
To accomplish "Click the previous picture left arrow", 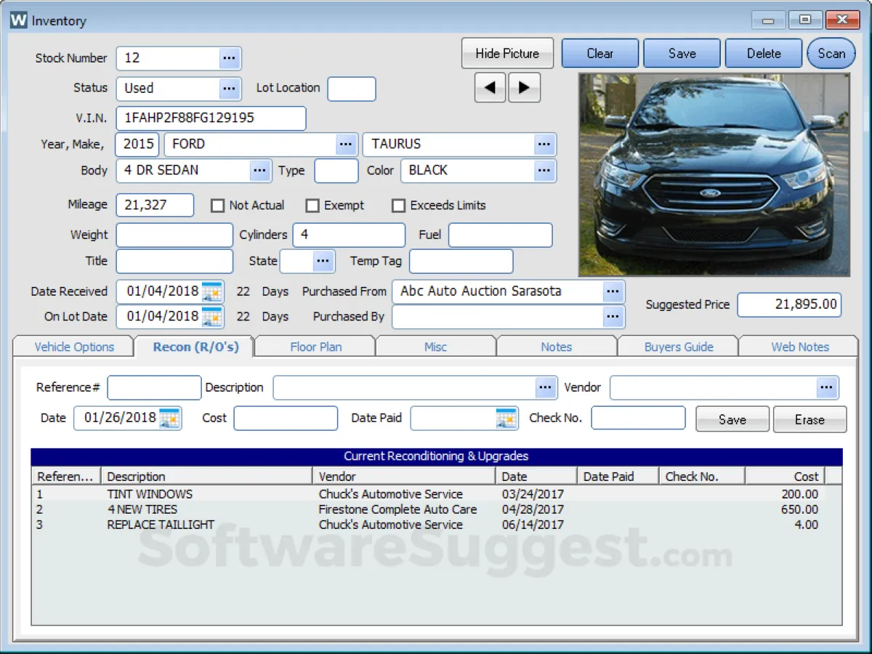I will [490, 88].
